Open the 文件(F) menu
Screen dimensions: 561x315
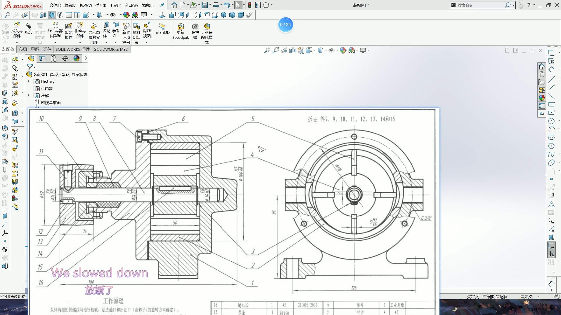point(56,5)
